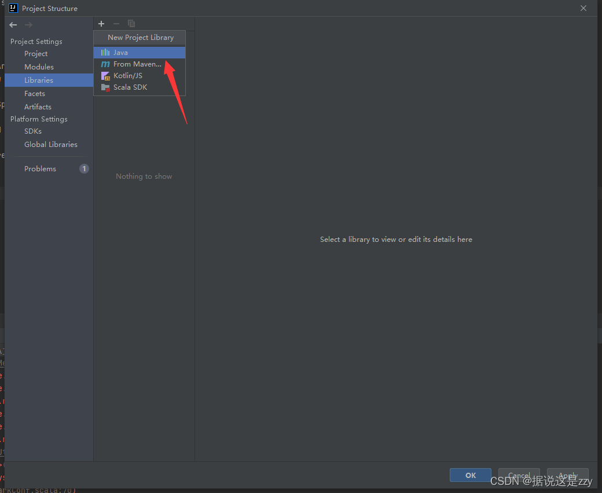Viewport: 602px width, 493px height.
Task: Open the Project settings page
Action: (49, 54)
